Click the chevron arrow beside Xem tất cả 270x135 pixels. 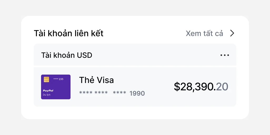232,33
